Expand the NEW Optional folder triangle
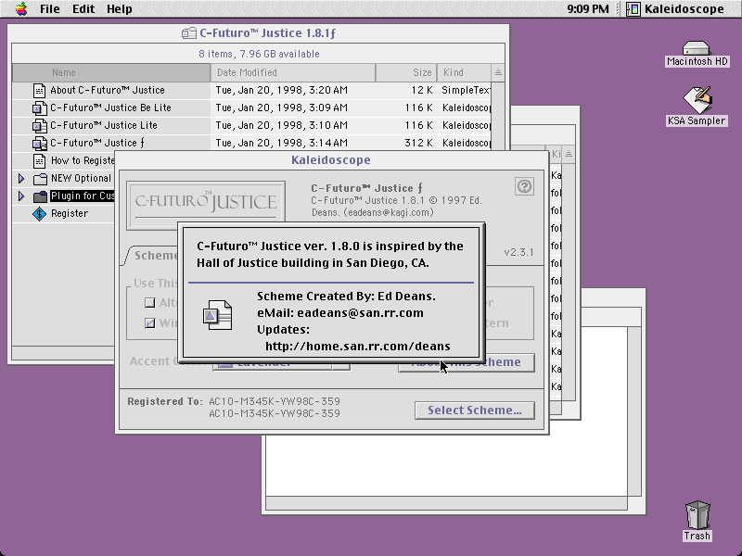 [x=21, y=178]
